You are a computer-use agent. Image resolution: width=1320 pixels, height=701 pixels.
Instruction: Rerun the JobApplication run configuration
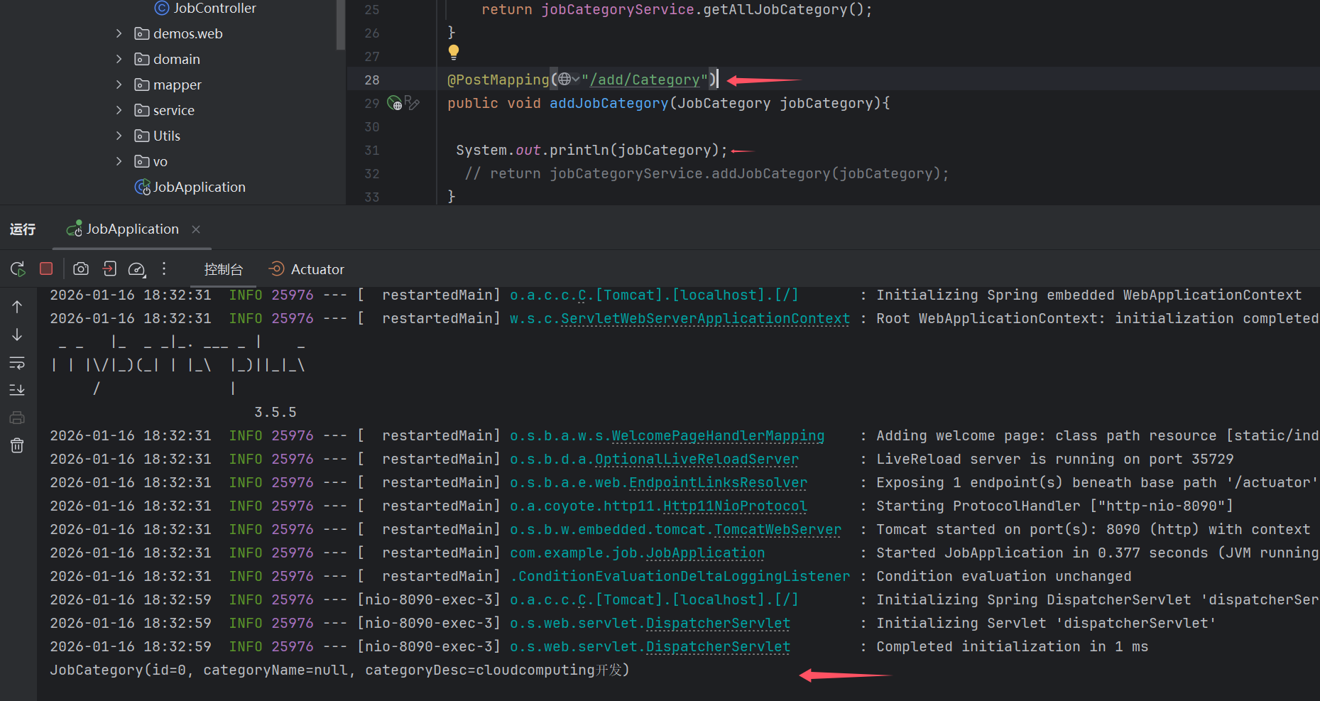tap(18, 269)
